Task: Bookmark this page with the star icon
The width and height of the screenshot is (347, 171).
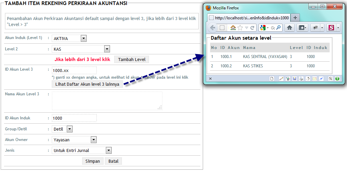Action: click(240, 28)
